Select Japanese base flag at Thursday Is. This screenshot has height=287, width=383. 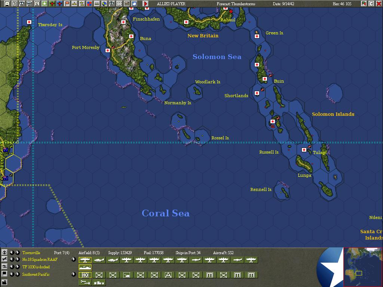coord(29,22)
